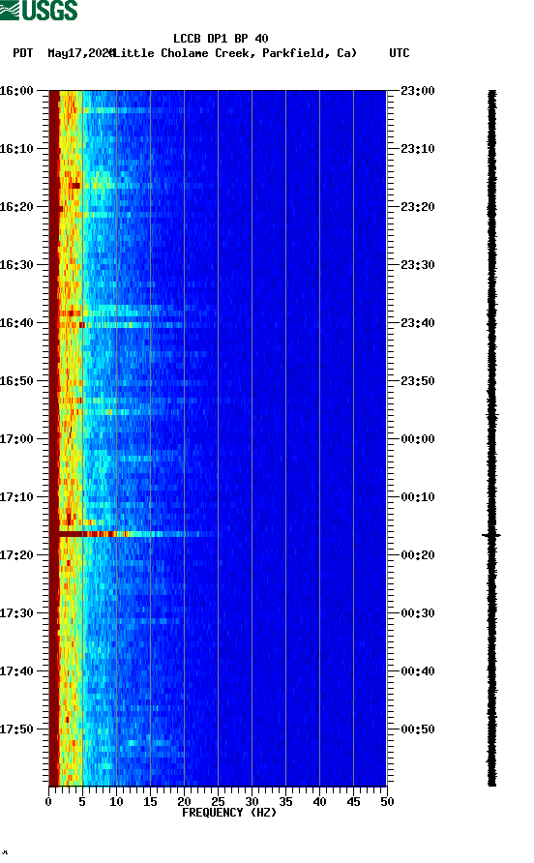
Task: Click the 10 Hz frequency tick label
Action: pyautogui.click(x=116, y=802)
